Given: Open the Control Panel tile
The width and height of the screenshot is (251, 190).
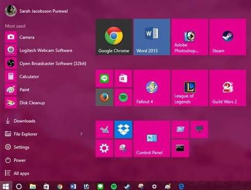Looking at the screenshot, I should coord(152,139).
